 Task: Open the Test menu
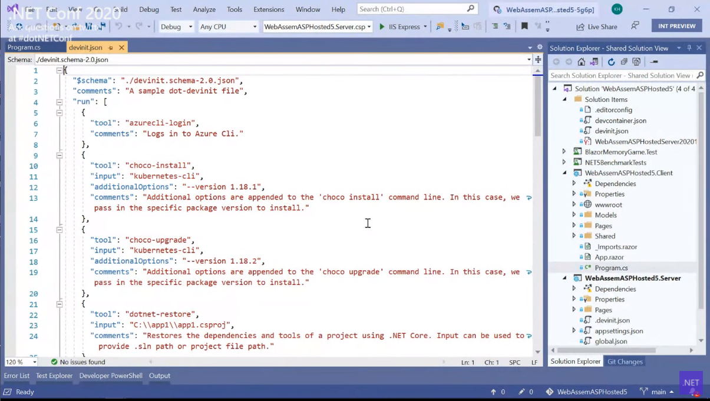click(176, 9)
